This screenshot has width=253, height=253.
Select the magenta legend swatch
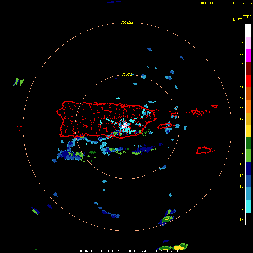point(248,56)
